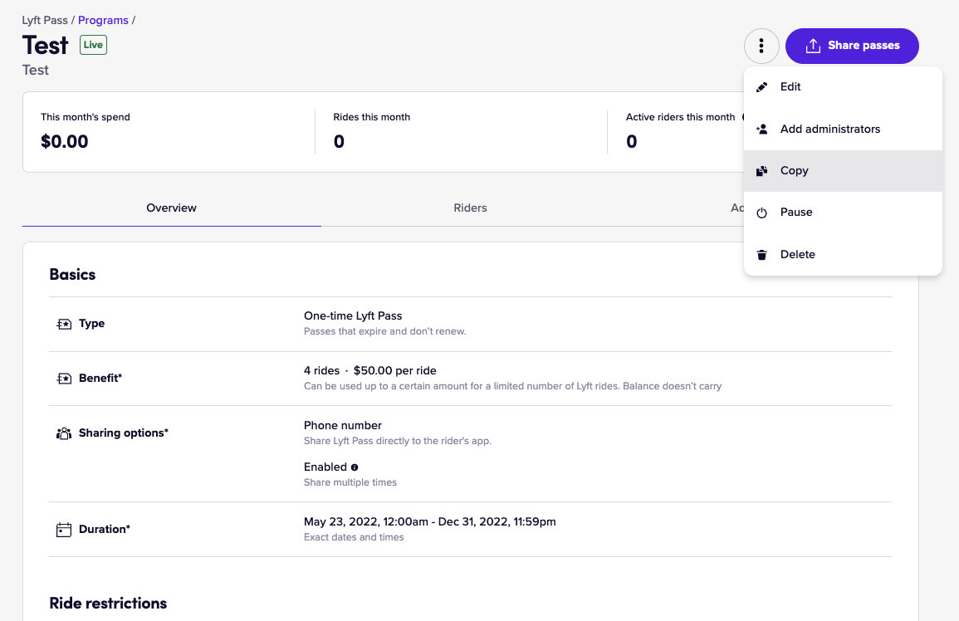Viewport: 959px width, 621px height.
Task: Click the Lyft Pass breadcrumb text
Action: 45,20
